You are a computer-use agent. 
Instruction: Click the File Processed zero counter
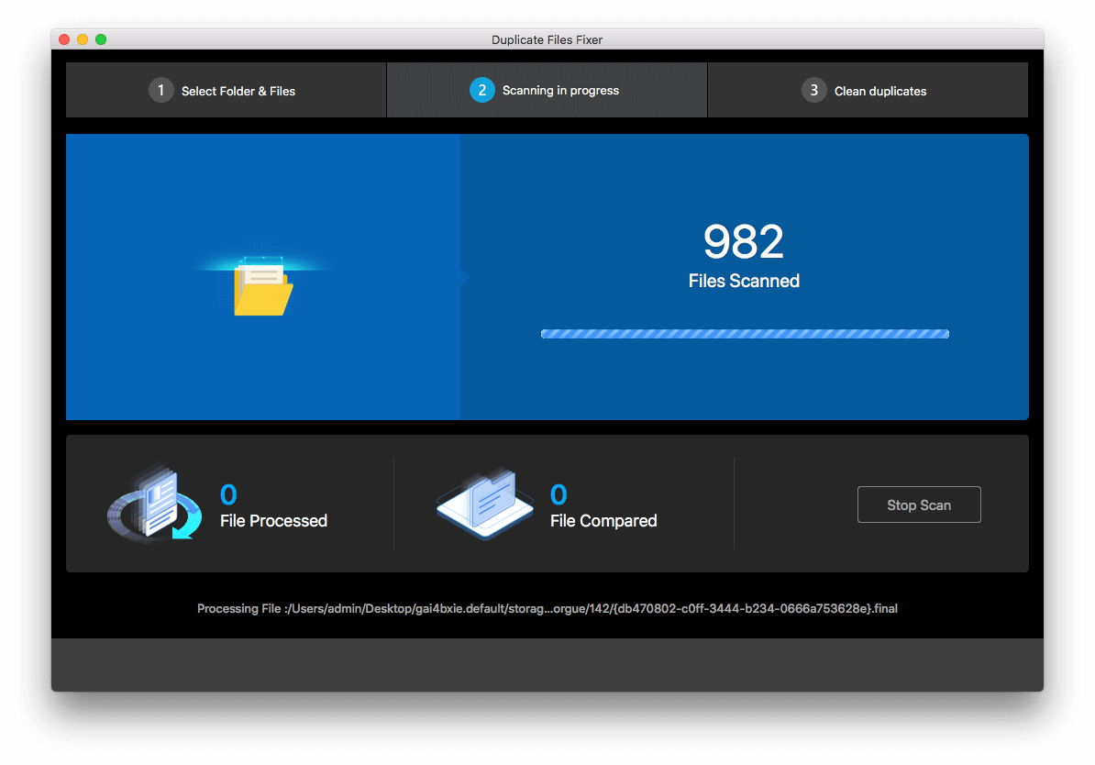pos(227,493)
